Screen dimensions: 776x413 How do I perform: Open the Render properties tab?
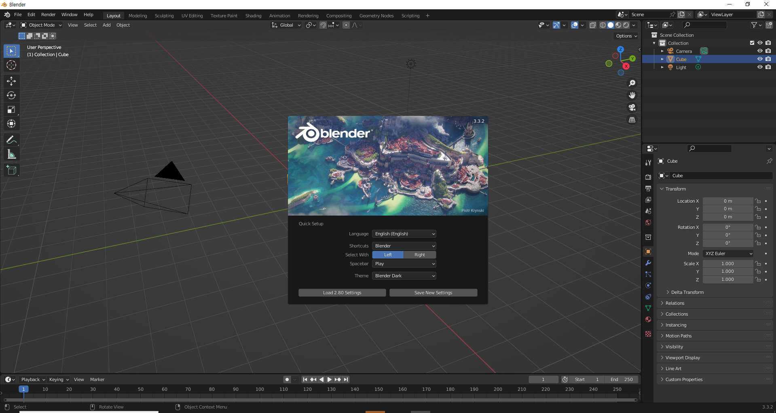pos(648,177)
